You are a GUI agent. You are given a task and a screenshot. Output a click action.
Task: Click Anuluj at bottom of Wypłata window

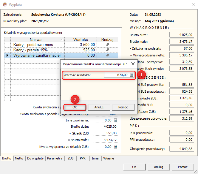(159, 167)
